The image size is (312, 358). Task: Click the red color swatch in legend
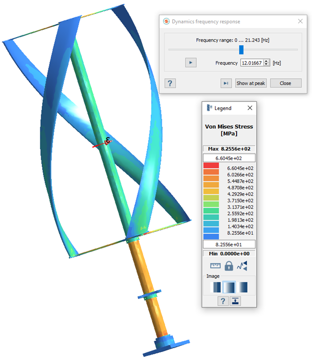pos(211,165)
